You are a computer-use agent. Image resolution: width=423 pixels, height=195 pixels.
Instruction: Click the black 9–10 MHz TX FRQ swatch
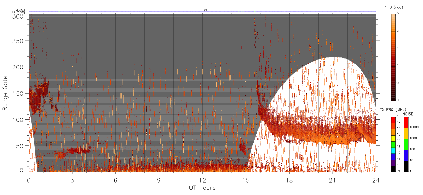tap(393, 168)
